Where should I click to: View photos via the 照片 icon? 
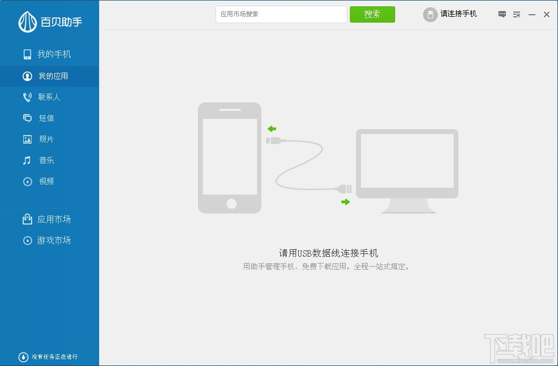point(26,139)
